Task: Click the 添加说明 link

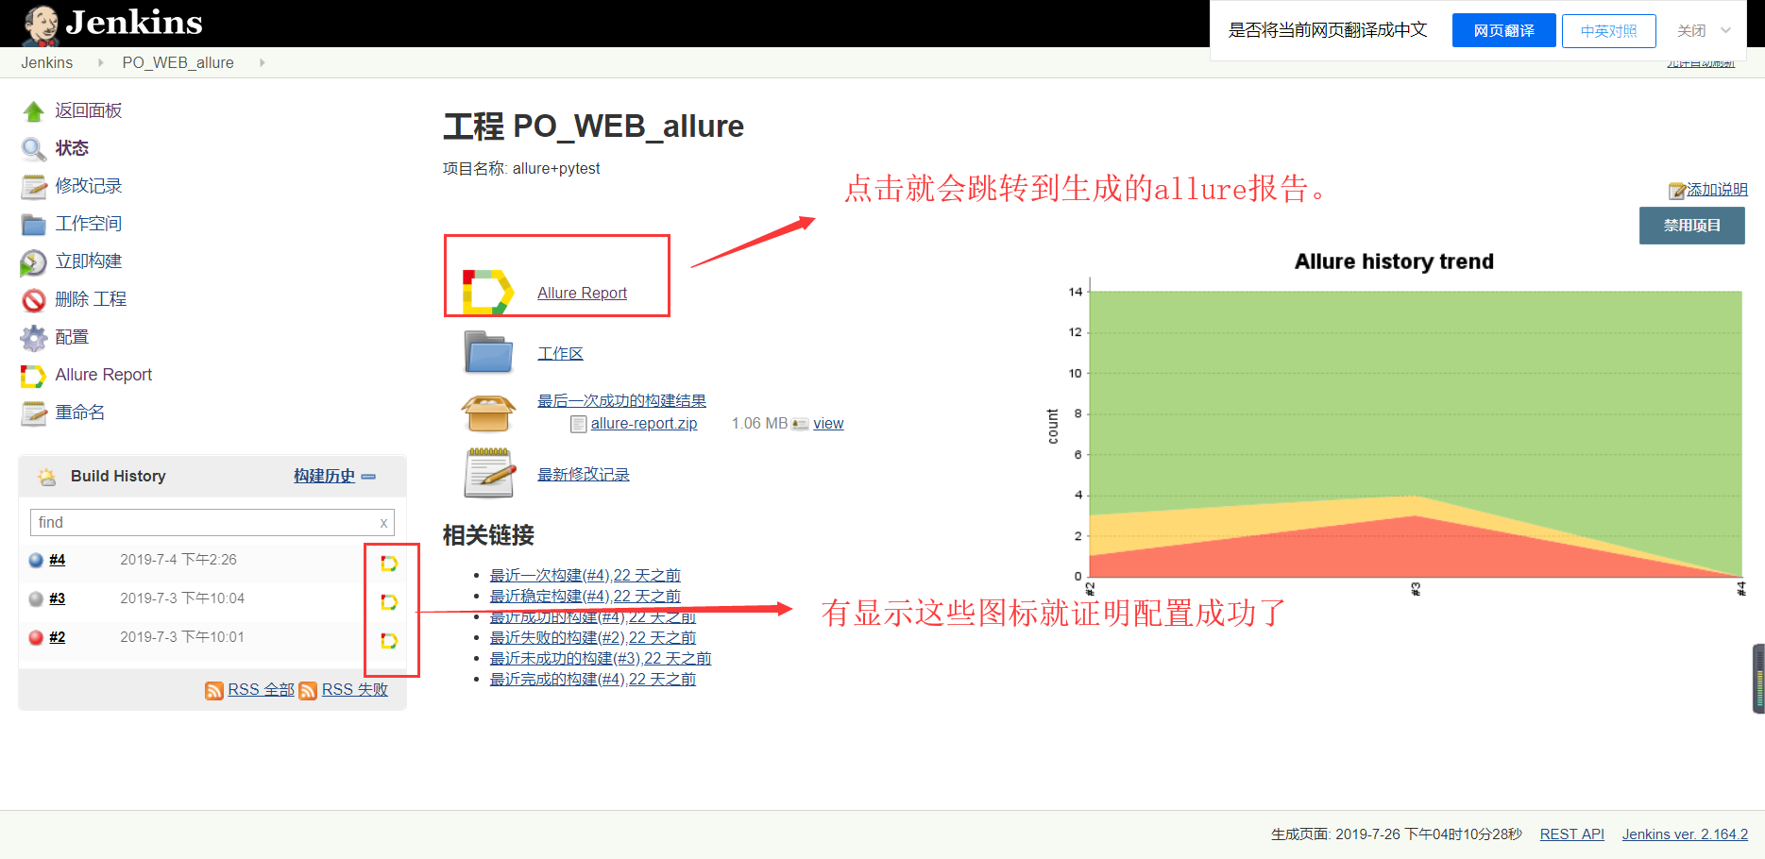Action: tap(1717, 190)
